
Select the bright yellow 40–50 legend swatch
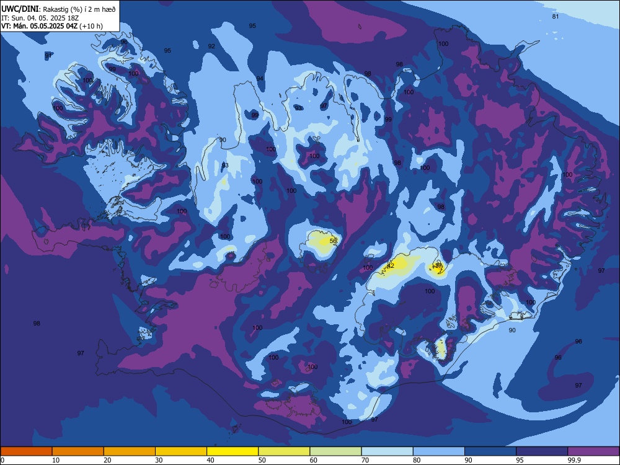pyautogui.click(x=232, y=451)
